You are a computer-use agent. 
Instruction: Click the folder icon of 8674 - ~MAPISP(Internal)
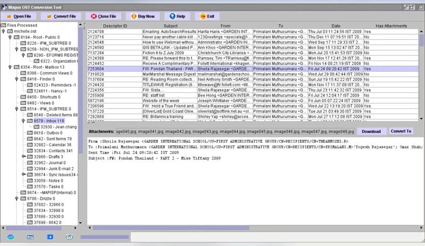pos(23,192)
